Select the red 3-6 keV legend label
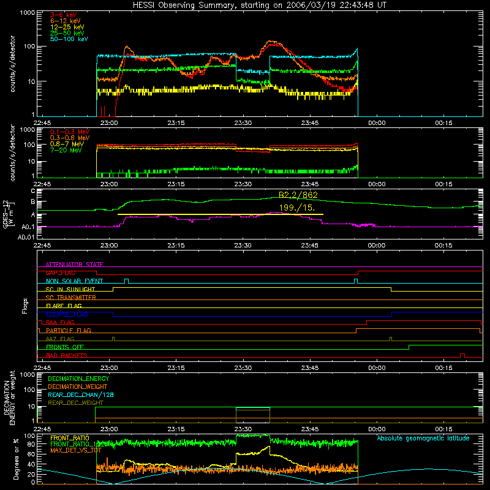 63,15
